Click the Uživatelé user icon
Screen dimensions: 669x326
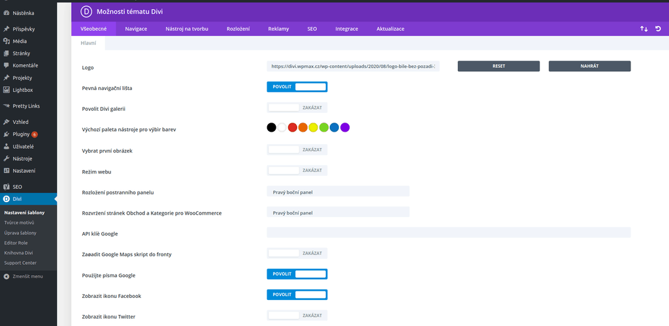click(x=7, y=147)
